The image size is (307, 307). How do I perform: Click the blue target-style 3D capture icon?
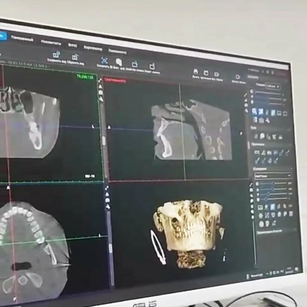[x=104, y=61]
